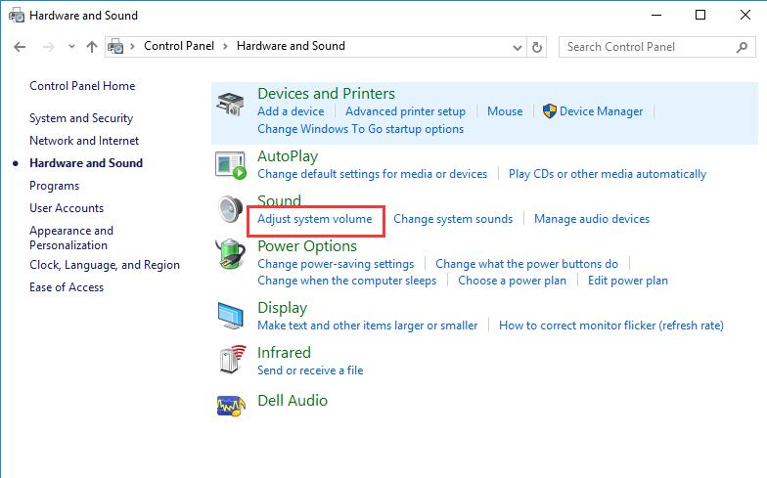Navigate back with the back arrow
The width and height of the screenshot is (767, 478).
click(21, 46)
